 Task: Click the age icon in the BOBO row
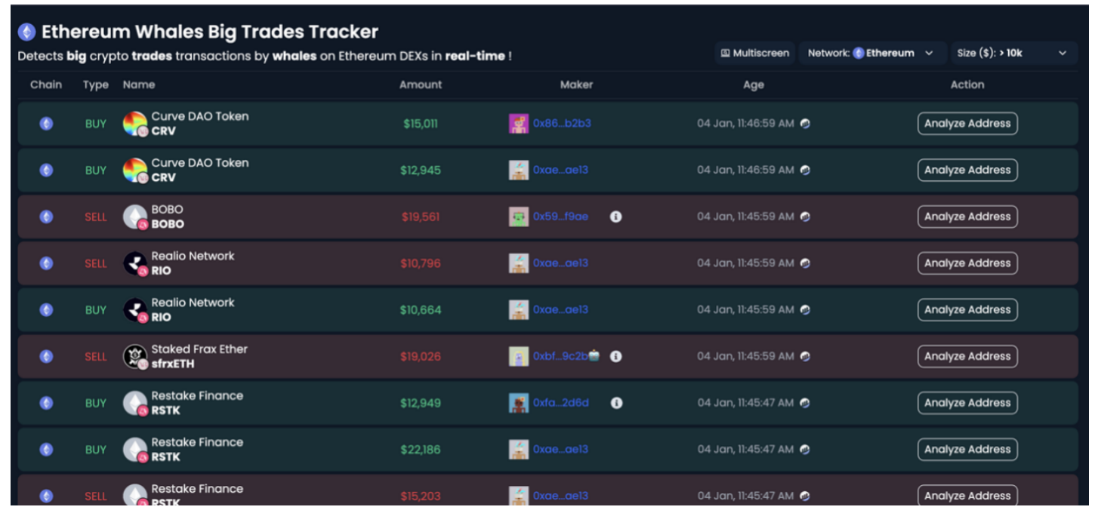[x=805, y=217]
